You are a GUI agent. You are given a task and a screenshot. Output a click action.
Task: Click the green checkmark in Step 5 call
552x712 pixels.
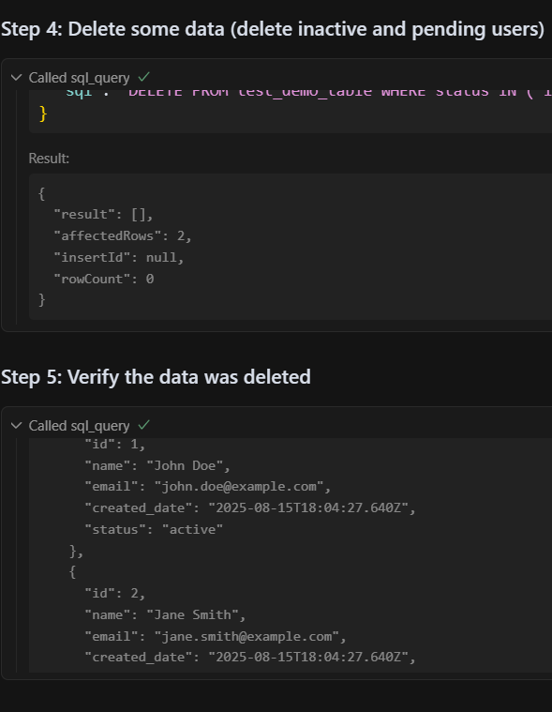tap(143, 425)
